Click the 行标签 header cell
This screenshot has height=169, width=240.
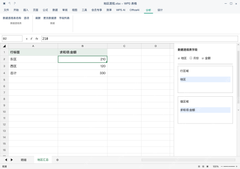tap(33, 52)
